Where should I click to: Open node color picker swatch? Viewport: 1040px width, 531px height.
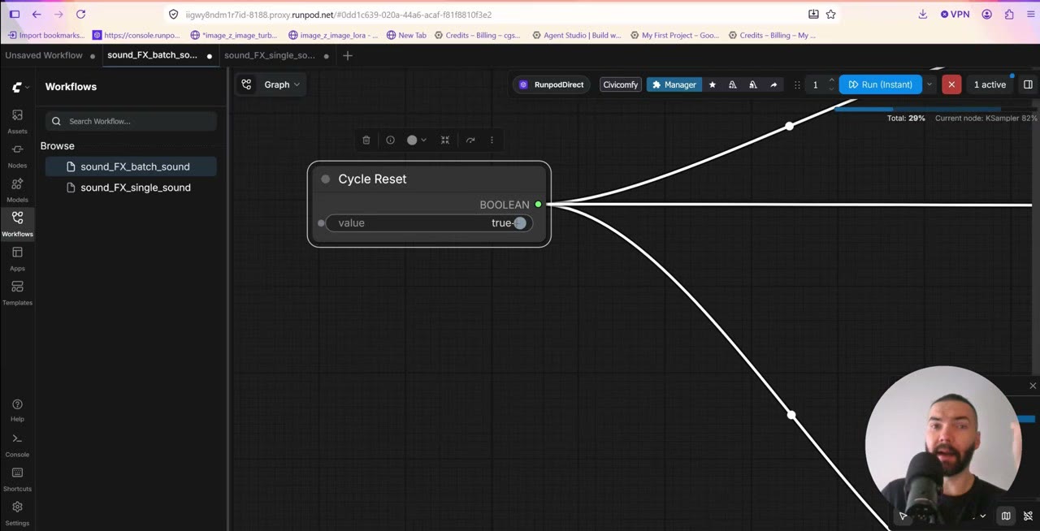point(416,140)
